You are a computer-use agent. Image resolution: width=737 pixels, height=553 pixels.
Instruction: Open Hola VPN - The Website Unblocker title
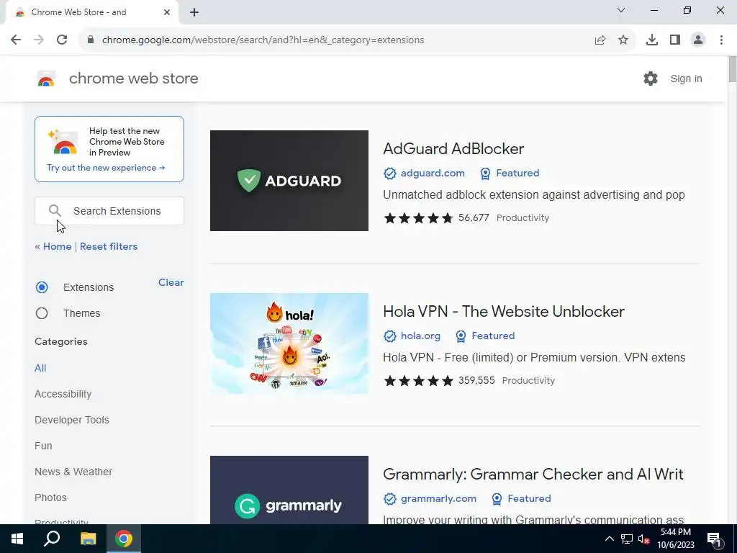504,311
